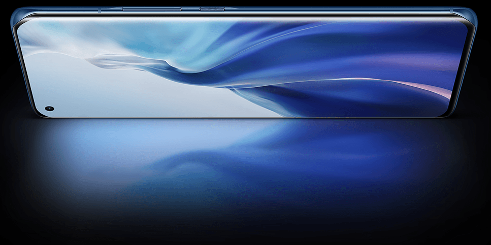
Task: Click the center of the phone display
Action: coord(244,68)
